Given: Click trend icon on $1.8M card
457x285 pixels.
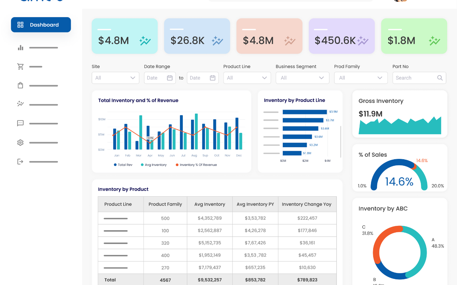Looking at the screenshot, I should (x=434, y=41).
